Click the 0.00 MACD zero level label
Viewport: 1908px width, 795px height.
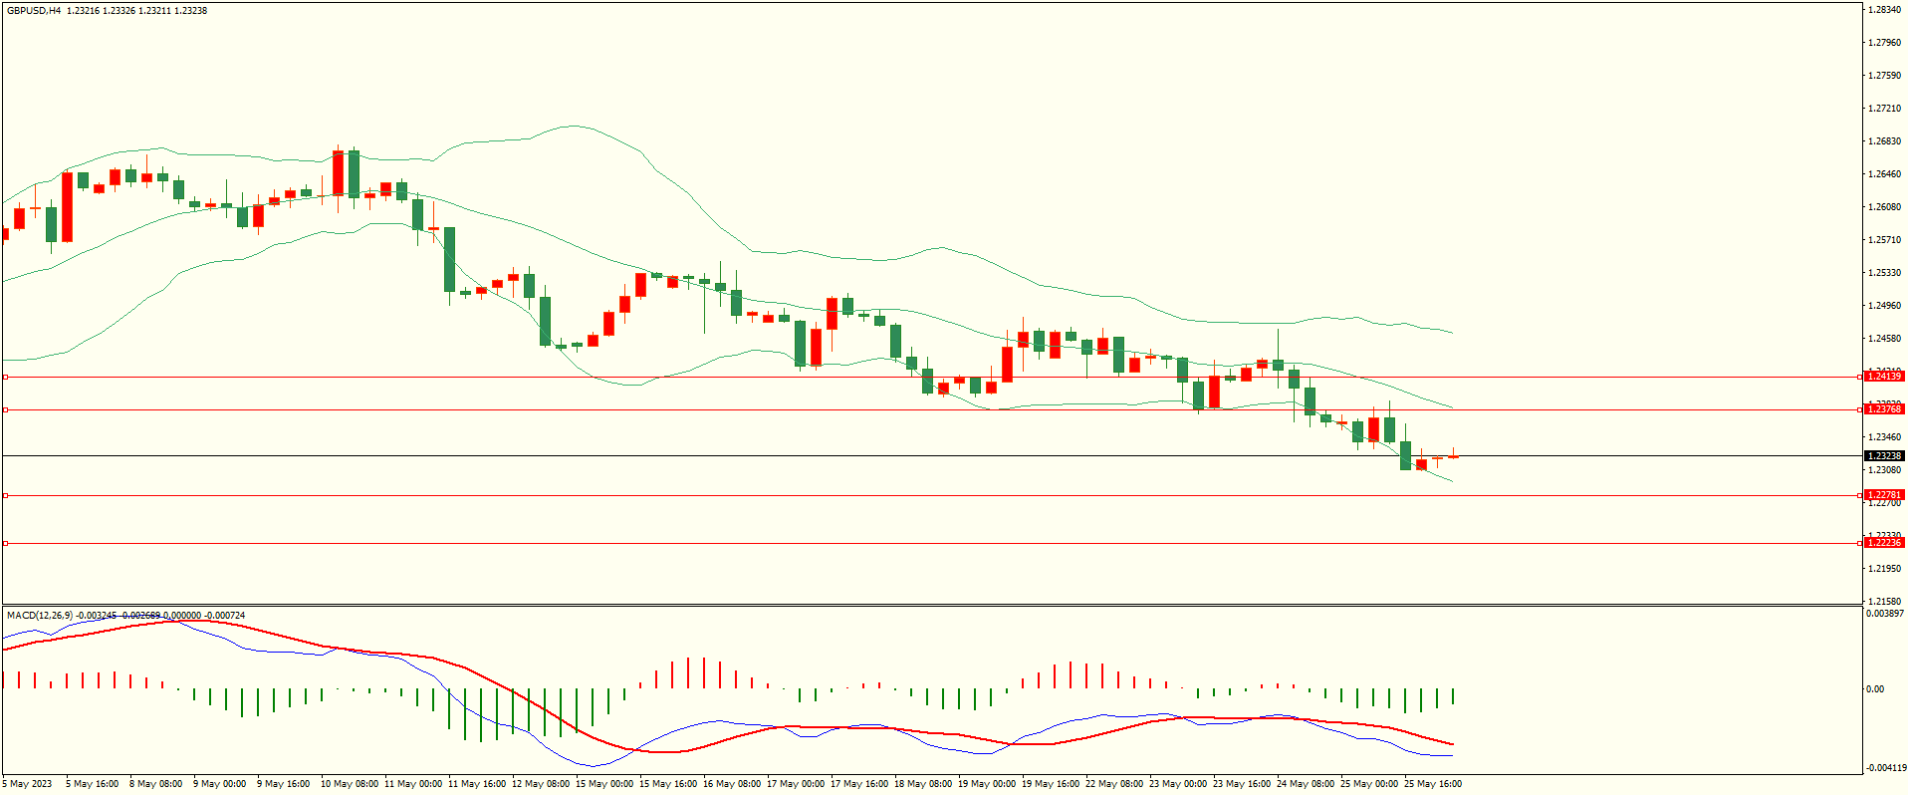tap(1875, 689)
